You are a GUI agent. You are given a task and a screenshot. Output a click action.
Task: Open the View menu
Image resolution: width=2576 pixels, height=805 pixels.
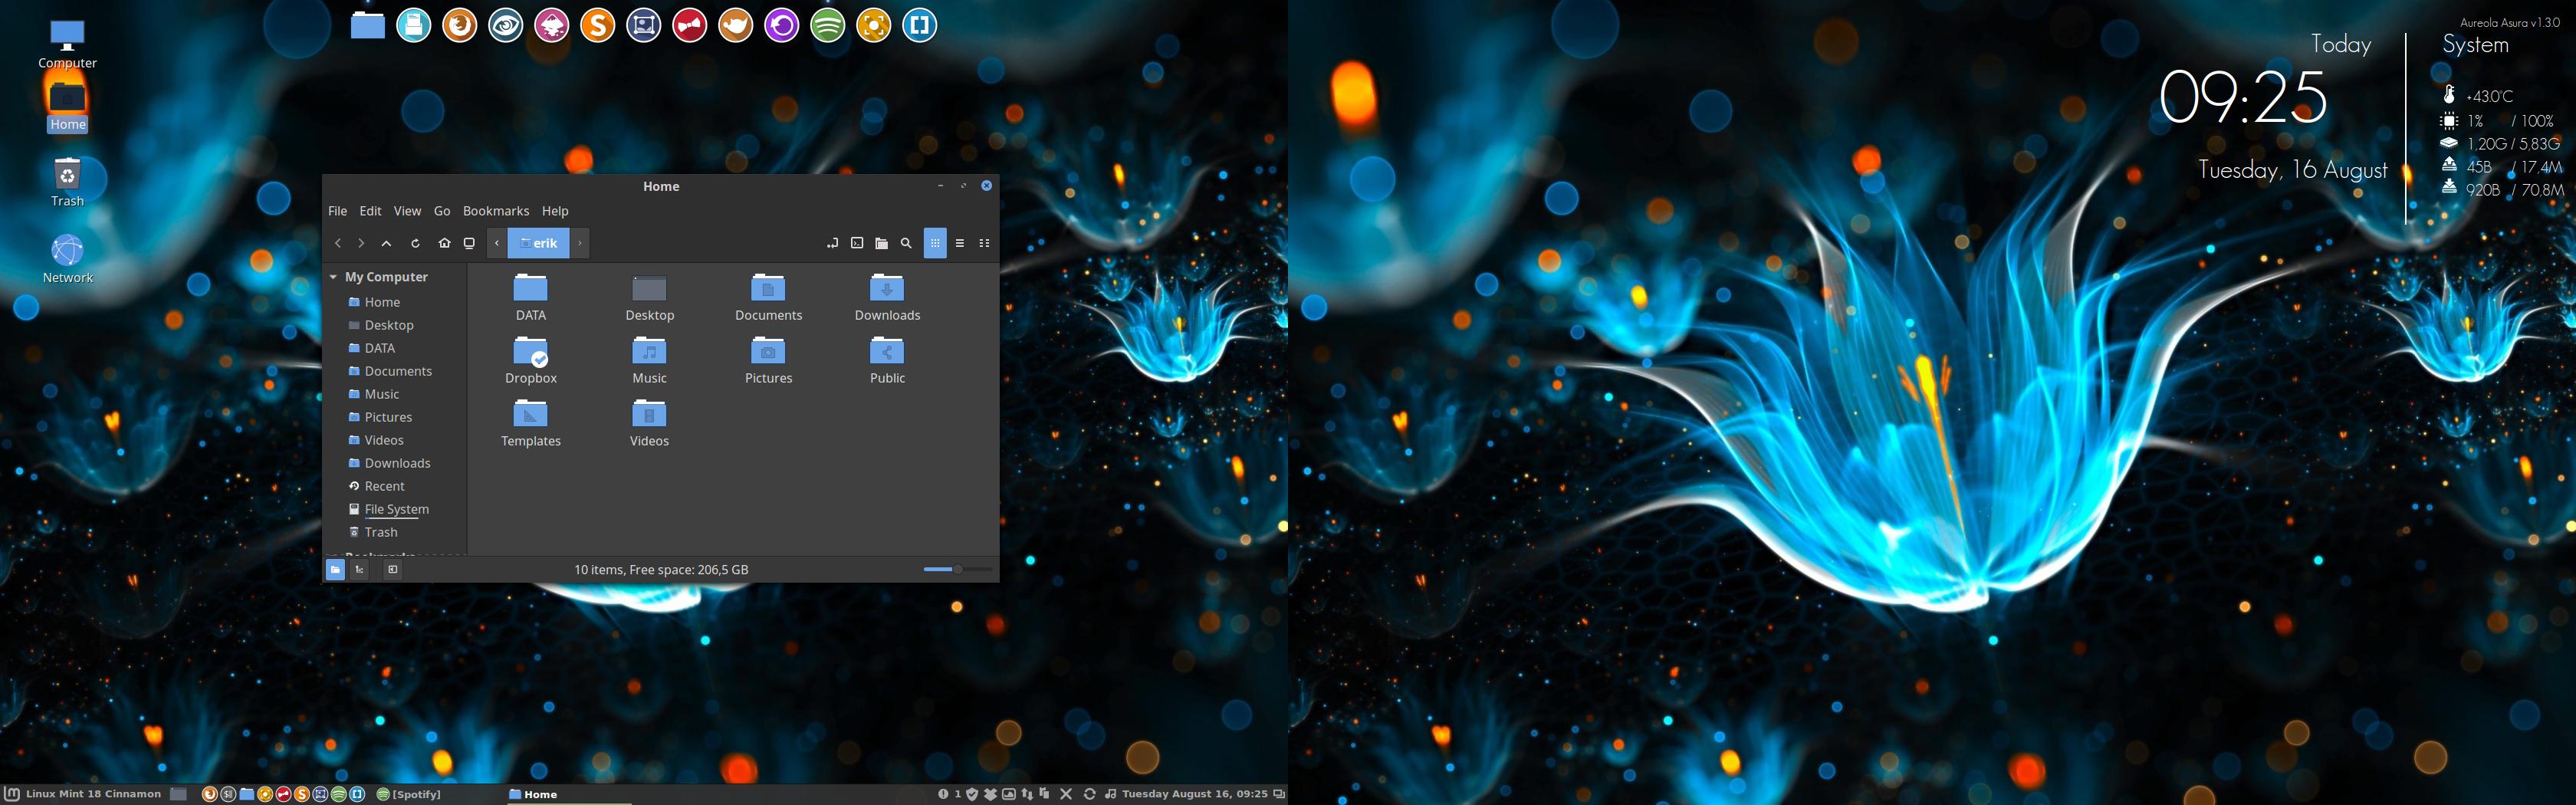tap(407, 211)
